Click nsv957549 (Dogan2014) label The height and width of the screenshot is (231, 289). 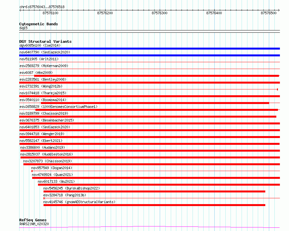52,168
